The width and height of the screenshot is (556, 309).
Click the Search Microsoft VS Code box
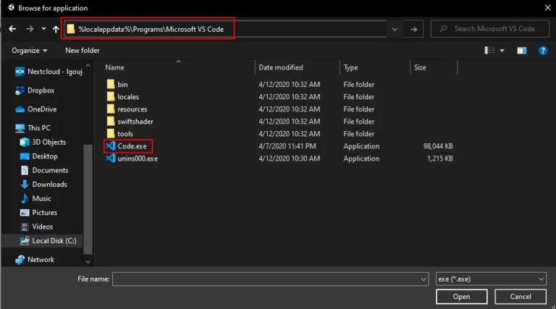click(x=489, y=29)
